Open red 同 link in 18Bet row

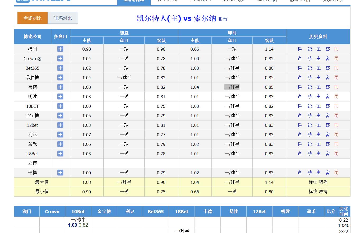coord(336,153)
